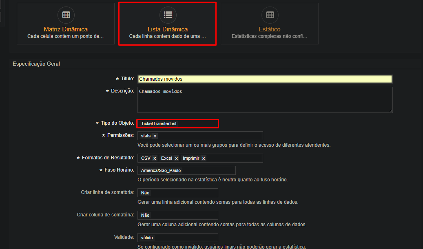Viewport: 423px width, 249px height.
Task: Remove the stats permission group
Action: 155,136
